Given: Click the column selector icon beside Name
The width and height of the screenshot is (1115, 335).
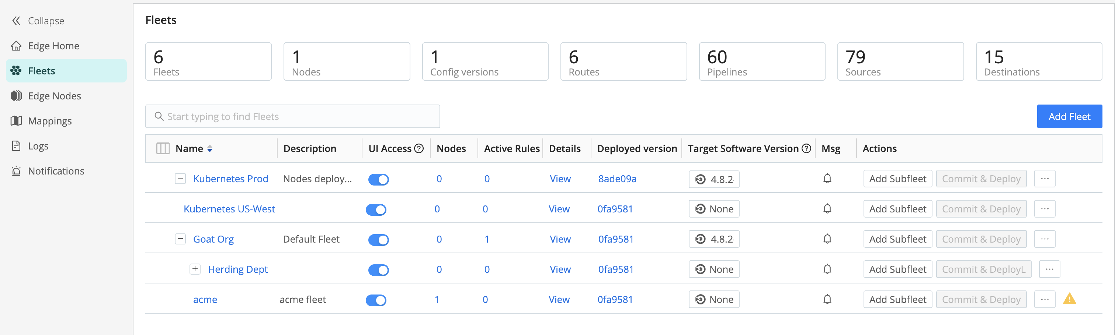Looking at the screenshot, I should tap(162, 149).
